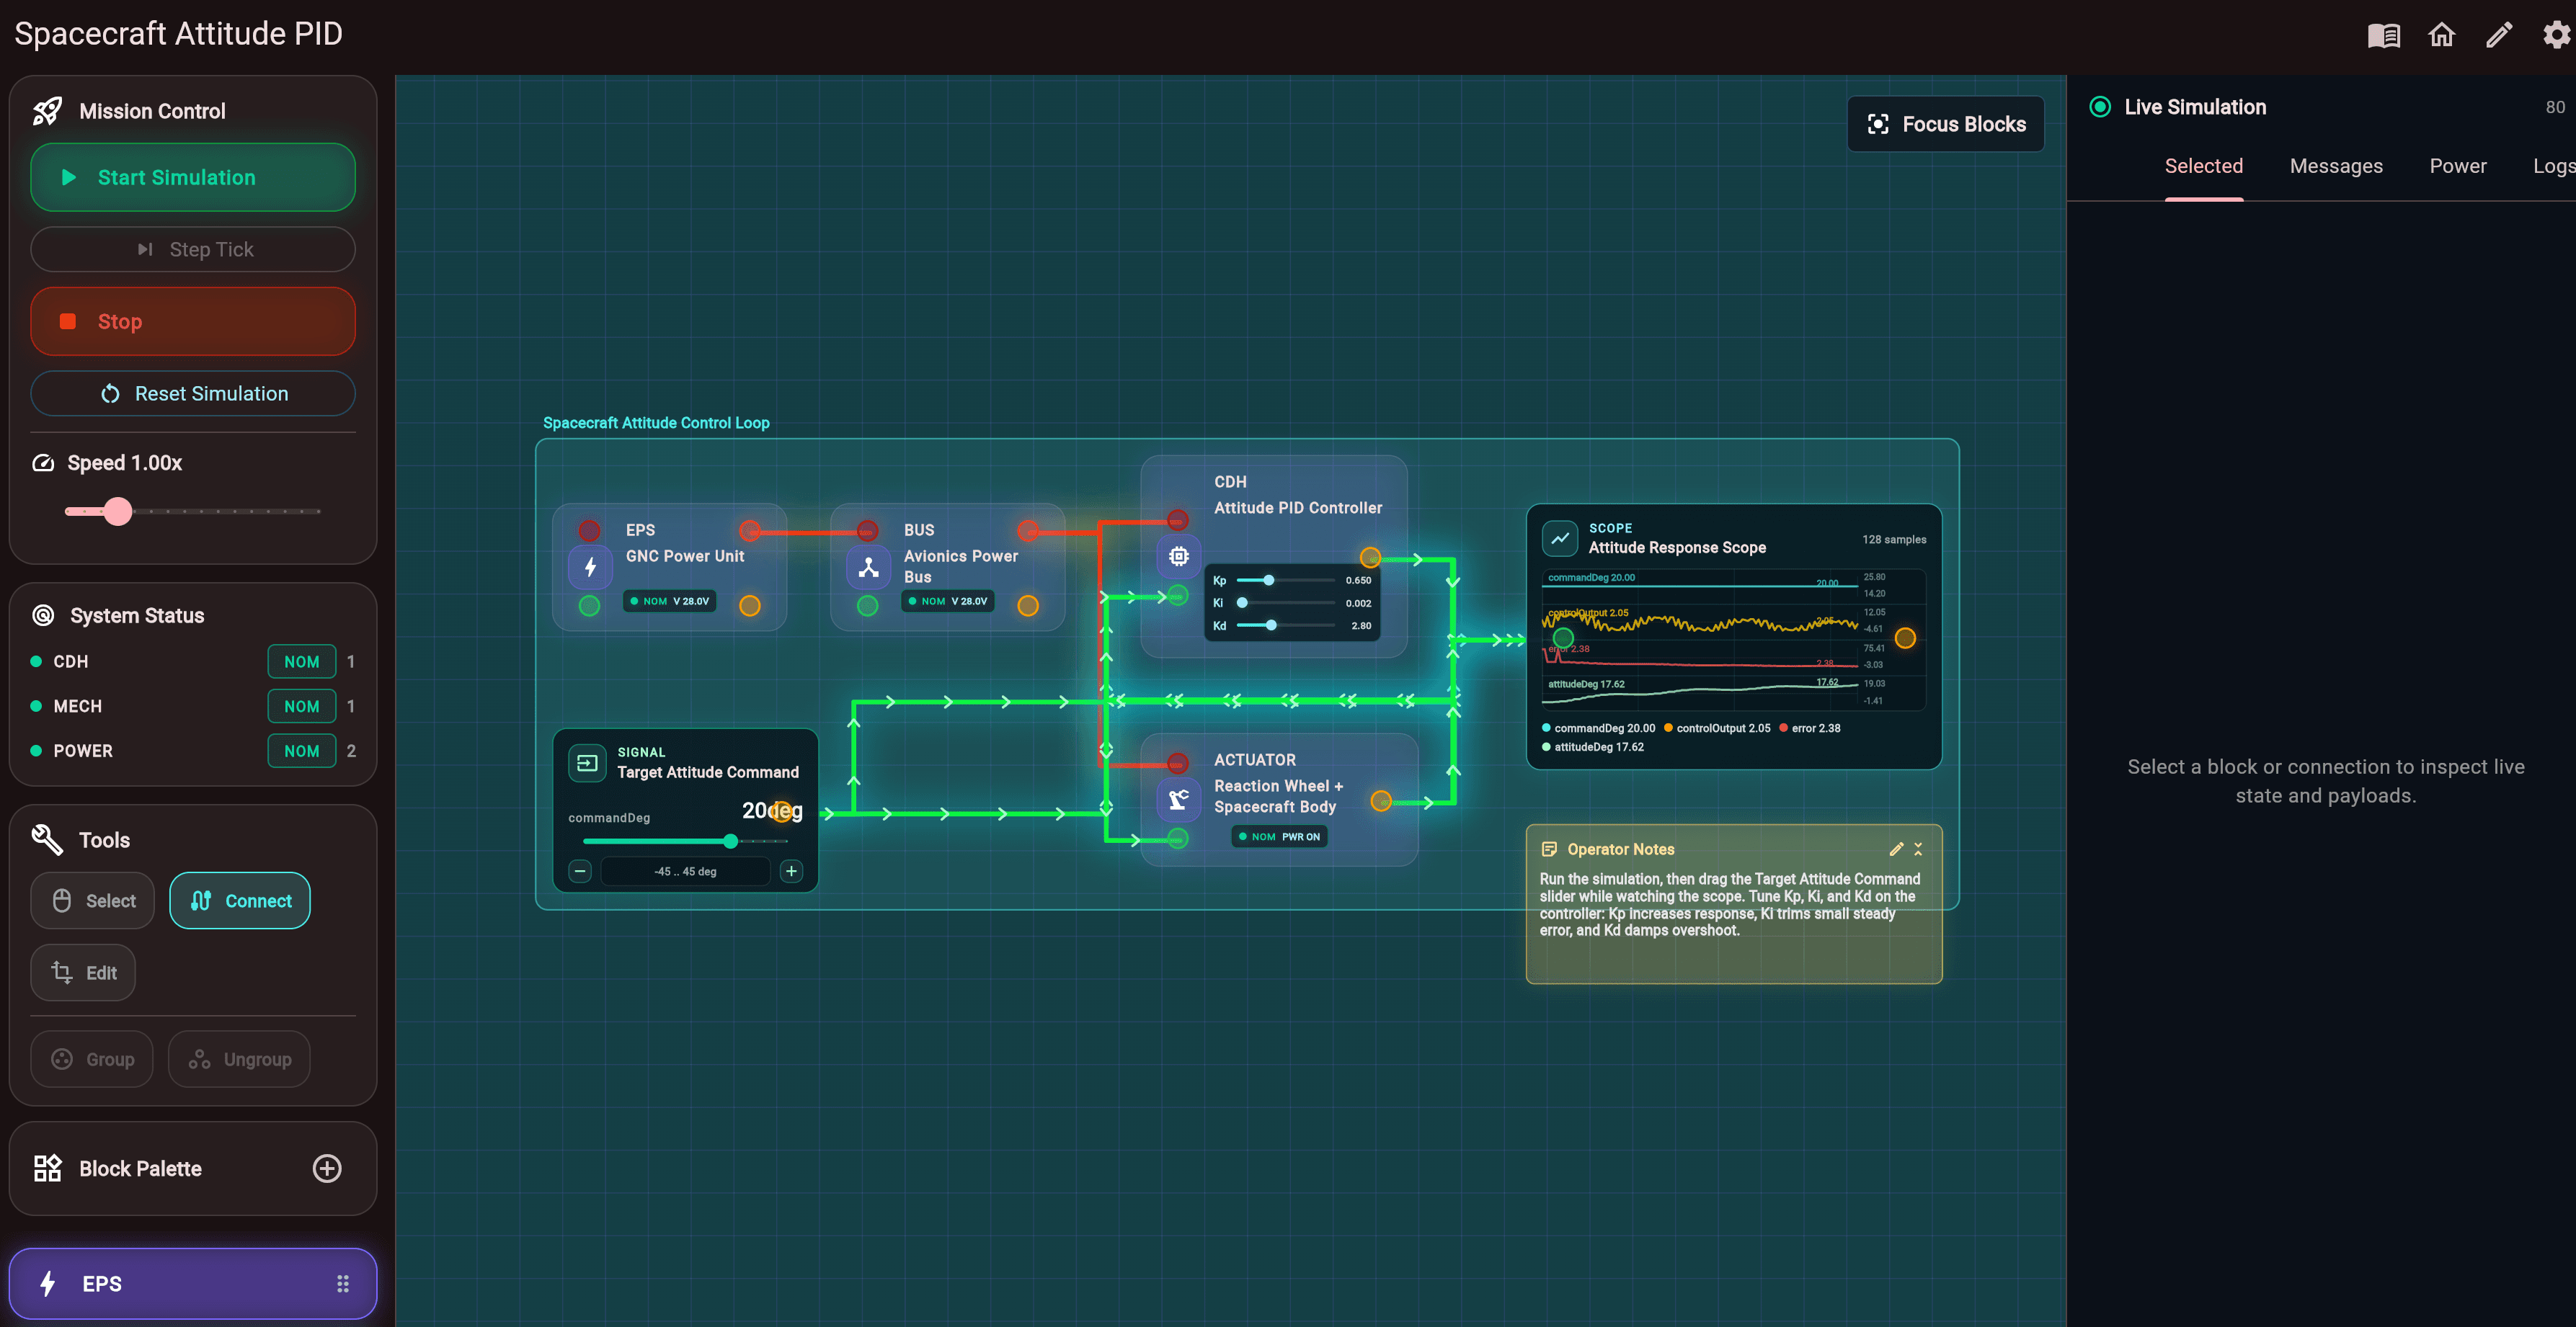This screenshot has width=2576, height=1327.
Task: Advance one Step Tick
Action: tap(193, 250)
